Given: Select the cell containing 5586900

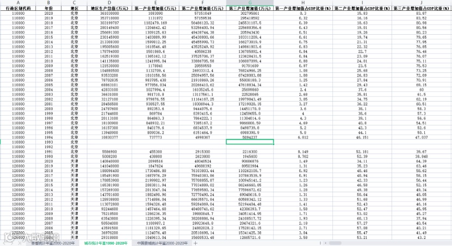Looking at the screenshot, I should click(x=109, y=152).
